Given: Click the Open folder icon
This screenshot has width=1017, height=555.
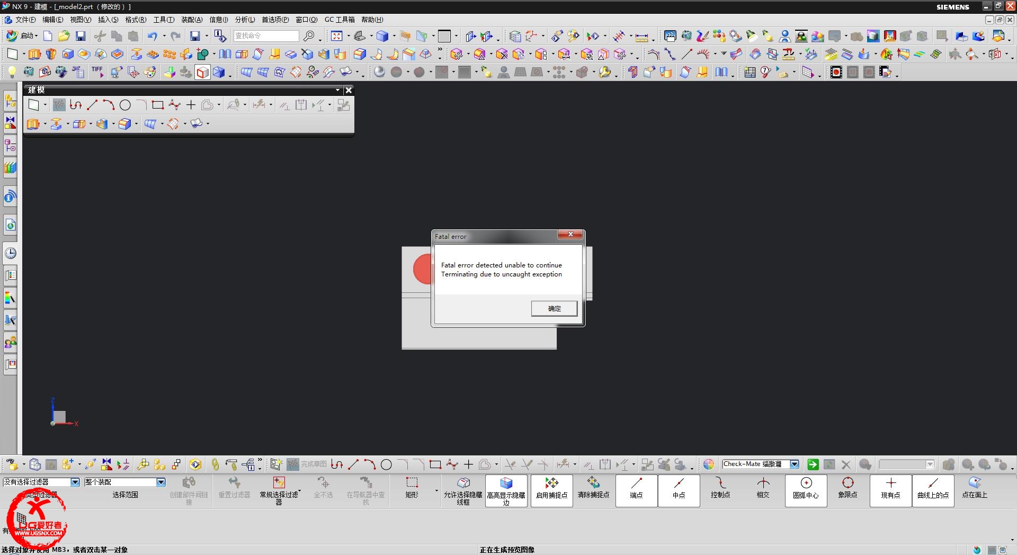Looking at the screenshot, I should (x=64, y=36).
